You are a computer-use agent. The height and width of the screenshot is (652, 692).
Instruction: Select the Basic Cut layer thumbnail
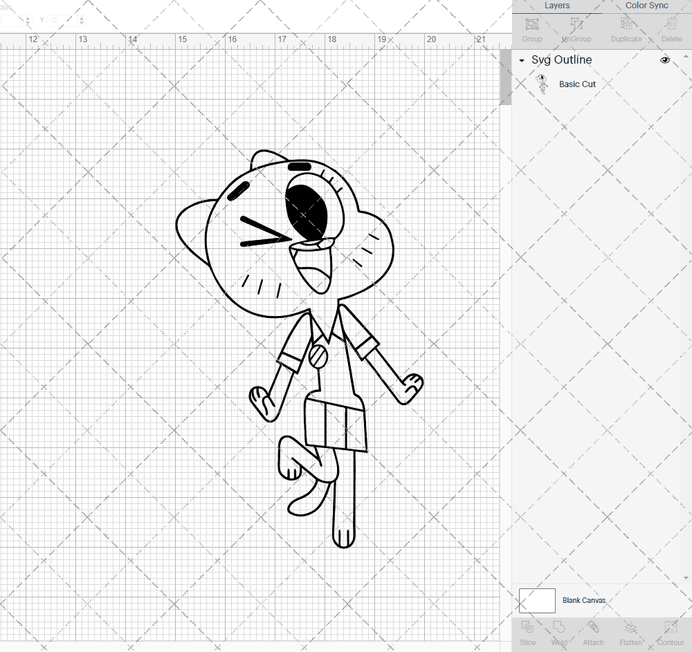click(542, 84)
